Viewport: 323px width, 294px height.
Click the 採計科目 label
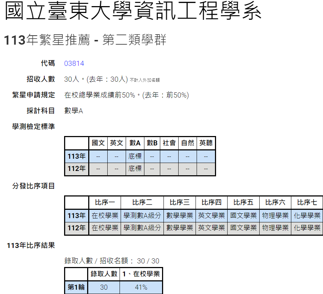(x=41, y=111)
